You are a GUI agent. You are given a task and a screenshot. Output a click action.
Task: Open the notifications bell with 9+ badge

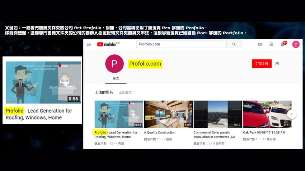pos(283,44)
